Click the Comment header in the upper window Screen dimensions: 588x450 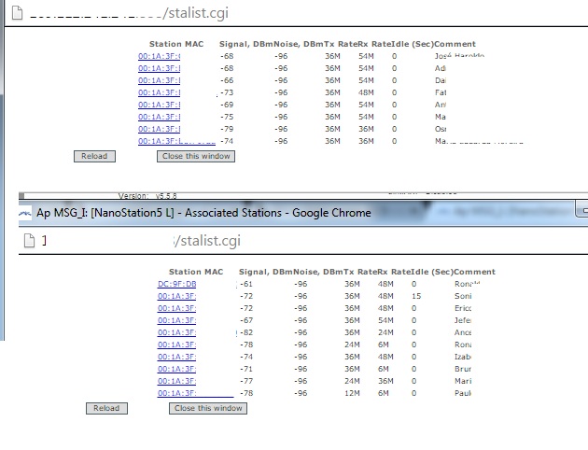tap(455, 44)
